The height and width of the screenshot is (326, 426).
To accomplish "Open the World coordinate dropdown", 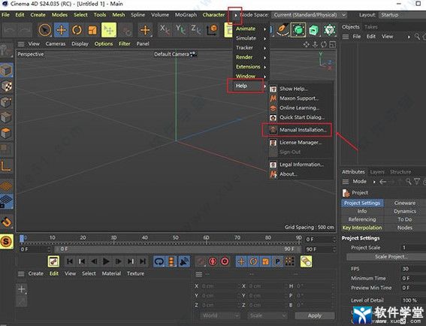I will click(x=220, y=315).
